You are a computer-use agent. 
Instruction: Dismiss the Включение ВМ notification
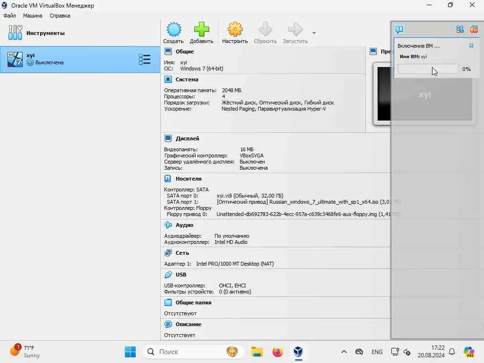pos(471,45)
